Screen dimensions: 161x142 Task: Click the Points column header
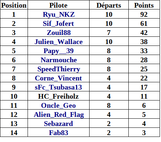[x=144, y=5]
